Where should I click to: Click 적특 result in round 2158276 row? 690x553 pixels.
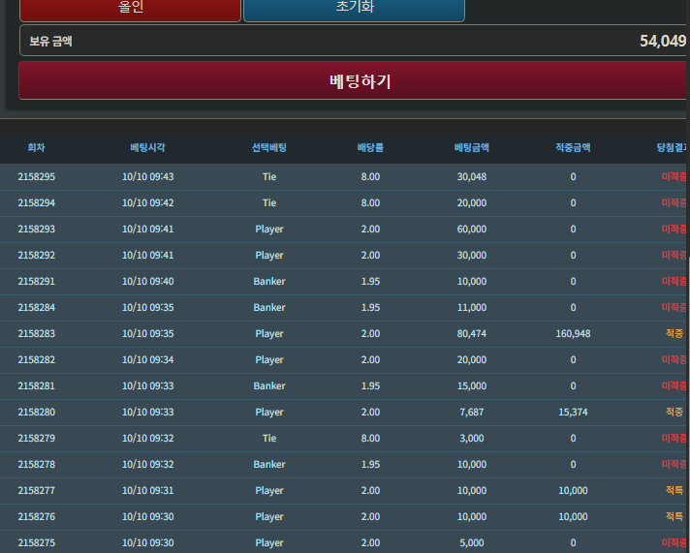coord(674,517)
